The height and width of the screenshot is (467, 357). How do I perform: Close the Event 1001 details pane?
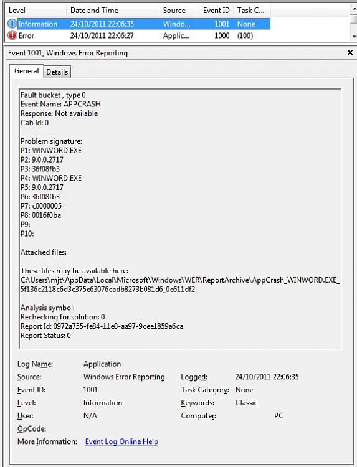(x=350, y=52)
